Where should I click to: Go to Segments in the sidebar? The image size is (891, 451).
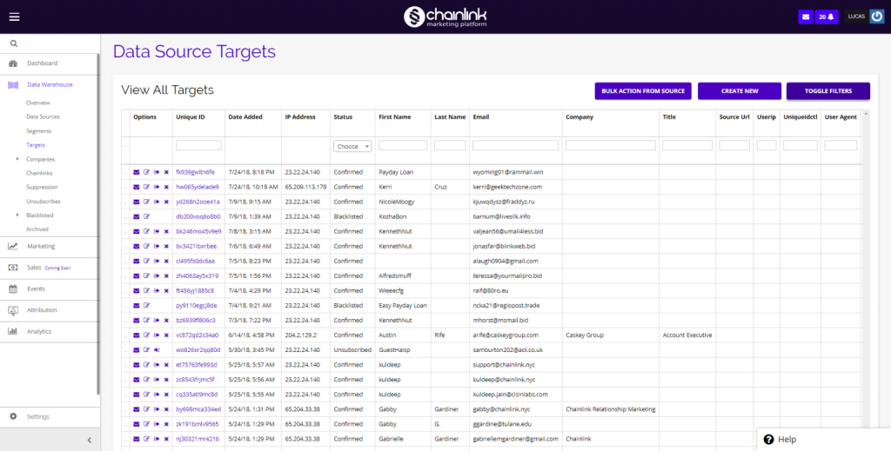click(x=38, y=131)
